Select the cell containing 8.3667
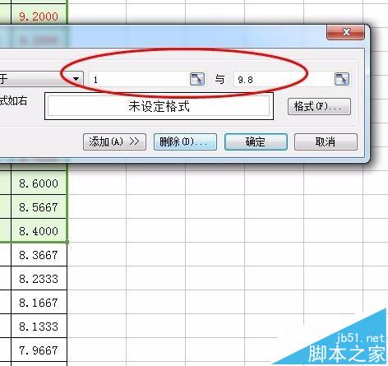Image resolution: width=388 pixels, height=366 pixels. (x=39, y=255)
